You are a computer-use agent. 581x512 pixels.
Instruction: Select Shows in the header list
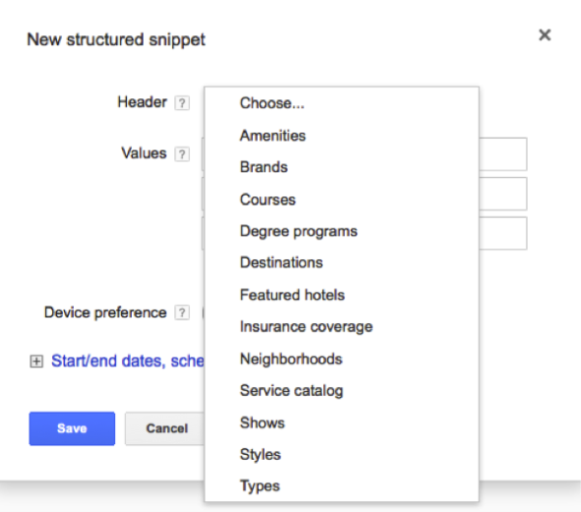pyautogui.click(x=342, y=422)
